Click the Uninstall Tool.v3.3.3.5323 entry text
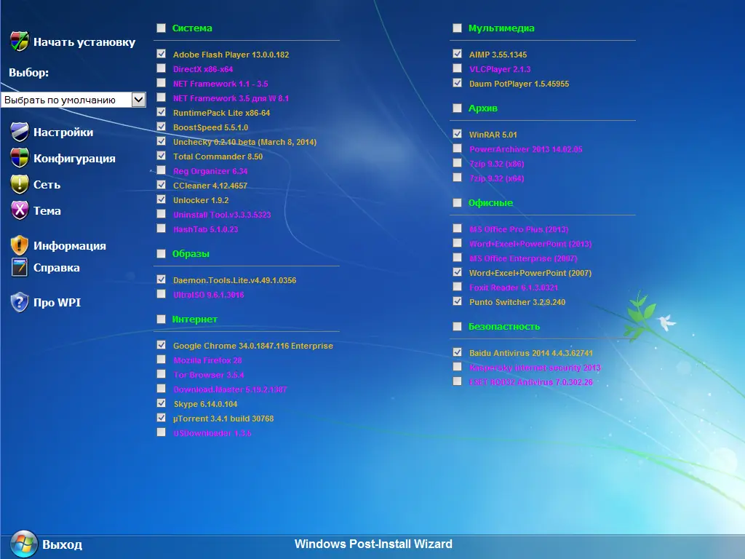Viewport: 745px width, 559px height. [222, 215]
